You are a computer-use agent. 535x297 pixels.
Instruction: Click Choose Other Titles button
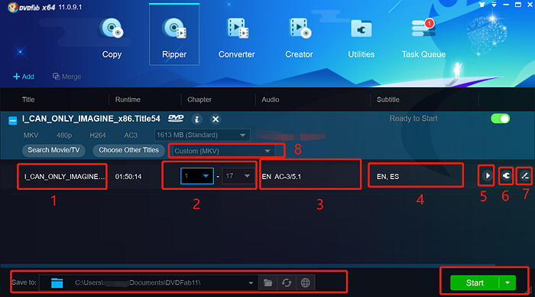point(128,150)
